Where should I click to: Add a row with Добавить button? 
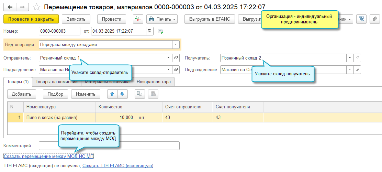(x=22, y=94)
